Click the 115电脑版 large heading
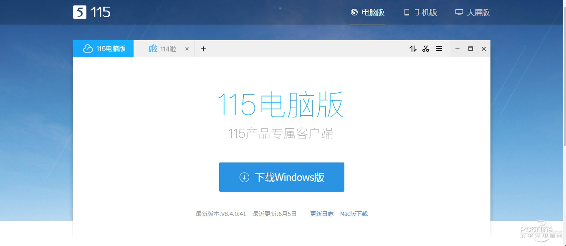 pos(280,104)
